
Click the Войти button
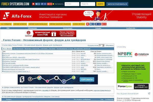pyautogui.click(x=100, y=4)
